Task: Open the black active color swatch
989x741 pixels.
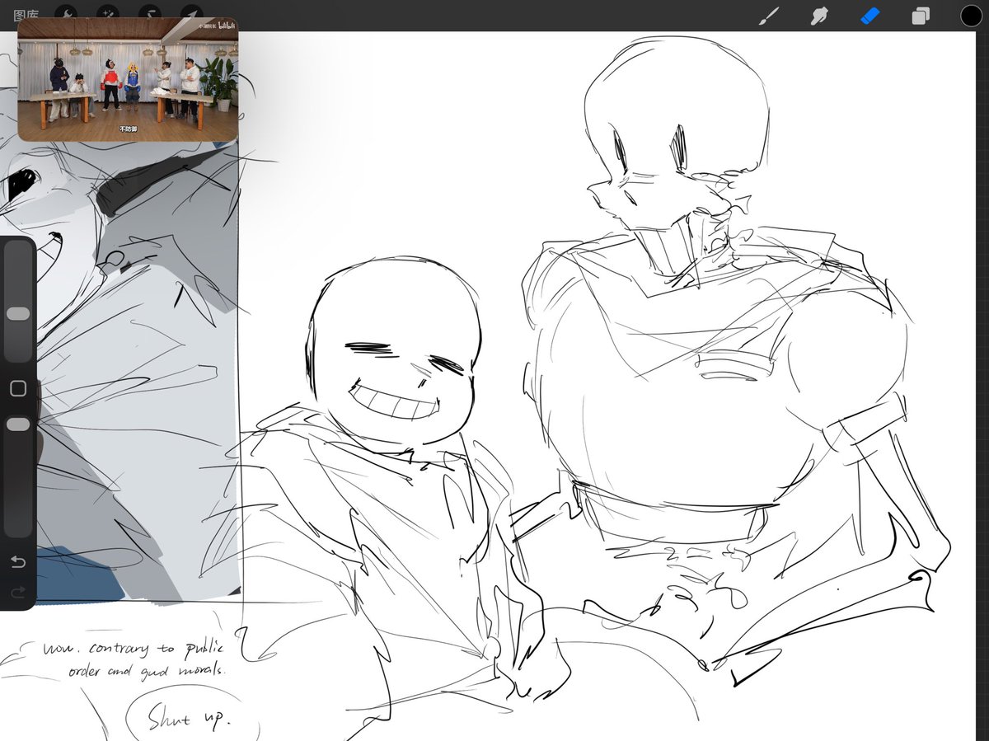Action: (971, 16)
